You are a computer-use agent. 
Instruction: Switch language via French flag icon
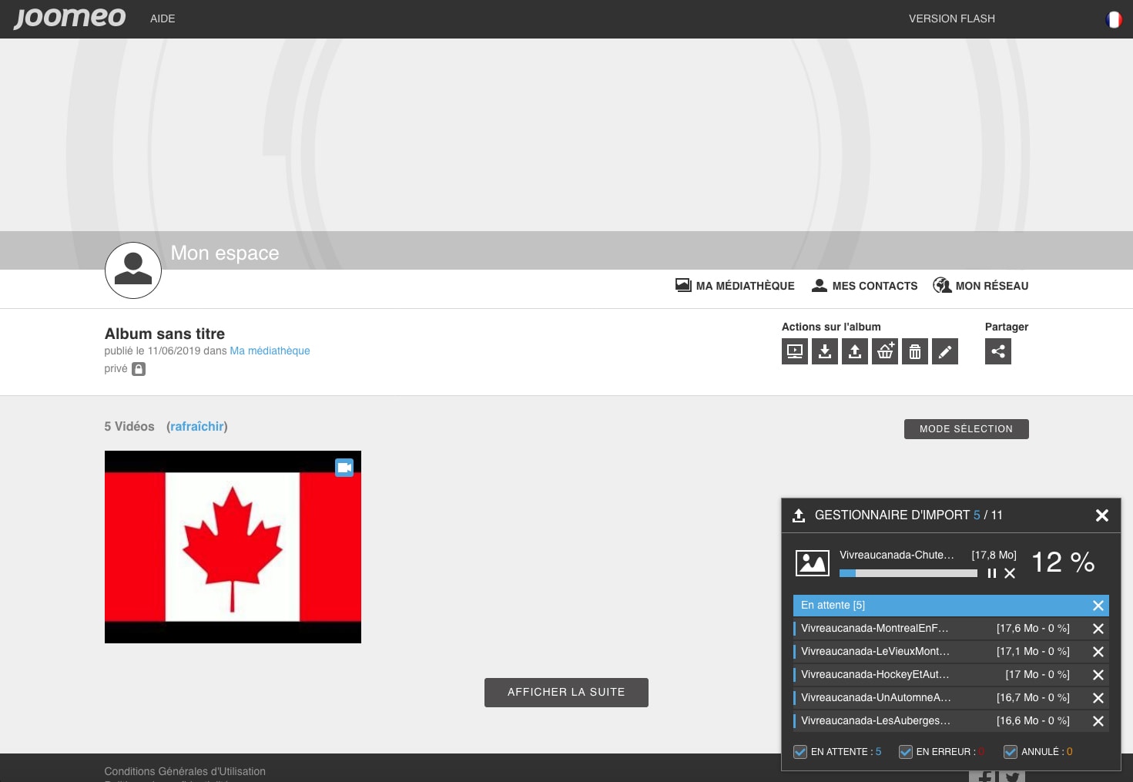(x=1113, y=19)
